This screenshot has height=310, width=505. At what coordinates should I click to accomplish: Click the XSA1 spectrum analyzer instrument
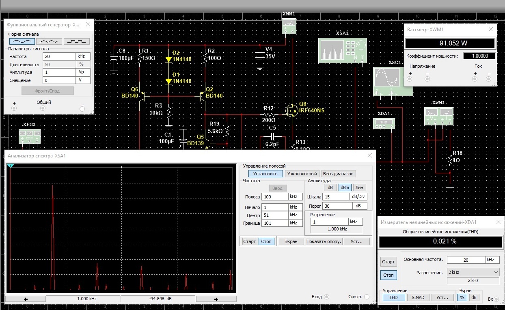click(342, 51)
